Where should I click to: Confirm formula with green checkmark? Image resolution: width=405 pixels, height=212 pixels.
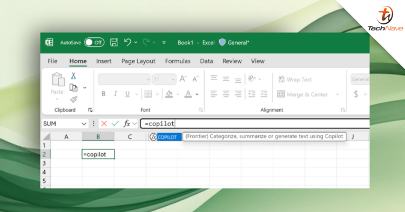tap(115, 124)
